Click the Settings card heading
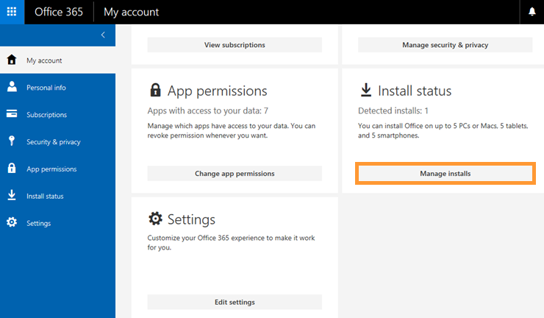Image resolution: width=544 pixels, height=318 pixels. pyautogui.click(x=191, y=219)
